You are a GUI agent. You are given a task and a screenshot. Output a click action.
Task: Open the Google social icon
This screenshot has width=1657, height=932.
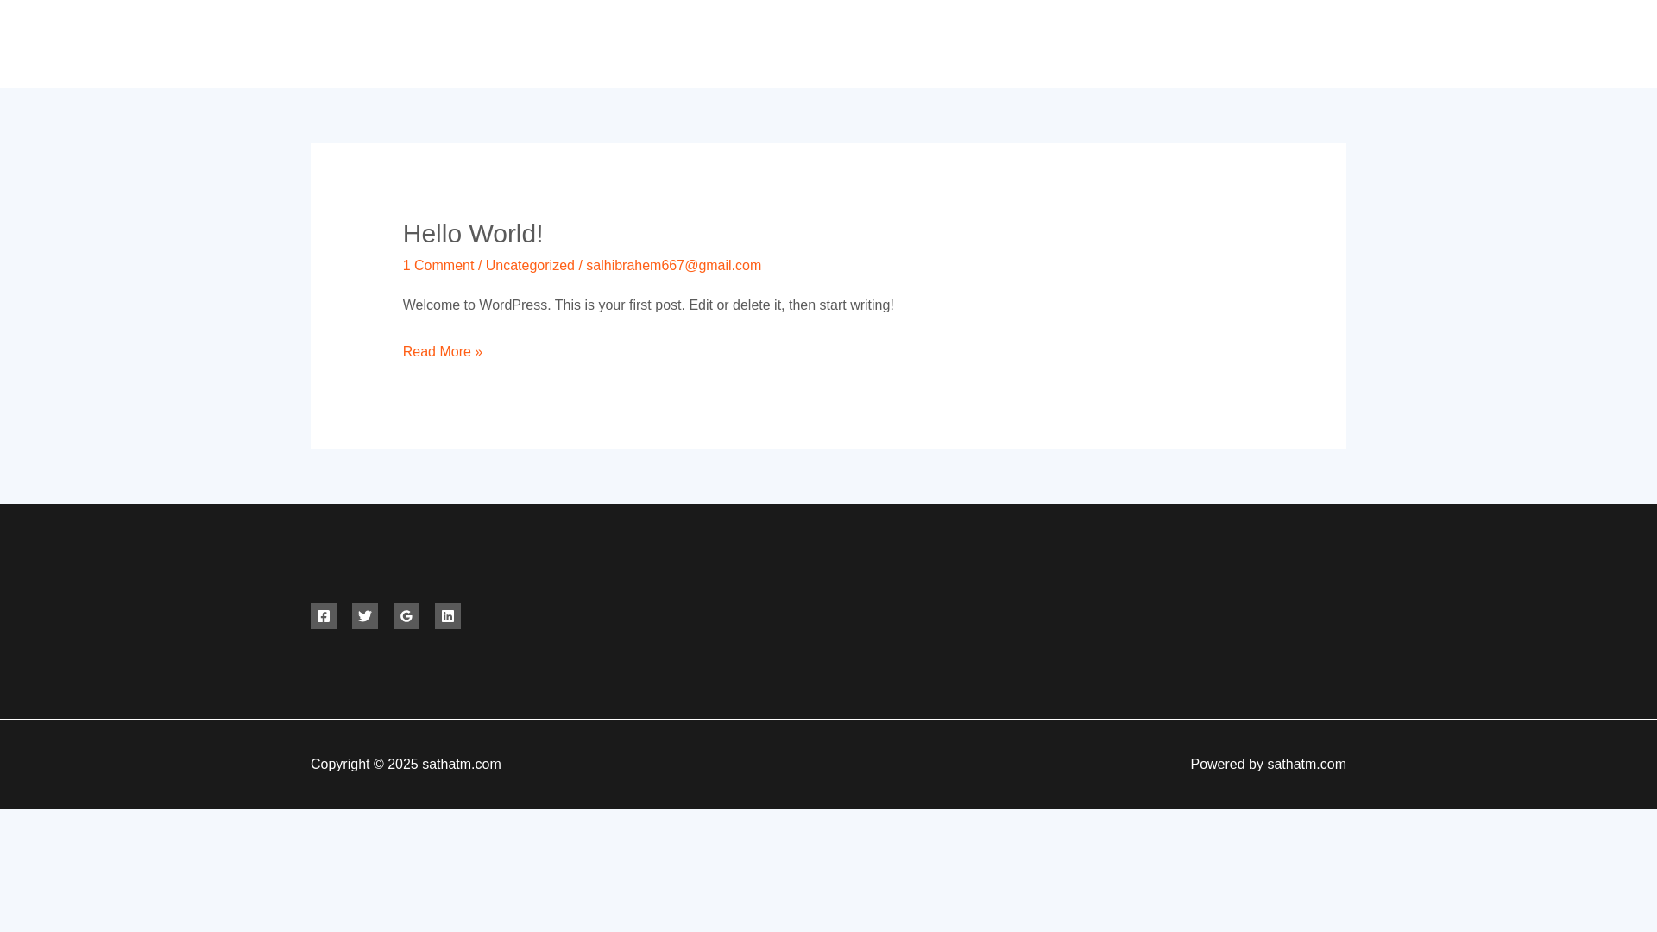406,616
